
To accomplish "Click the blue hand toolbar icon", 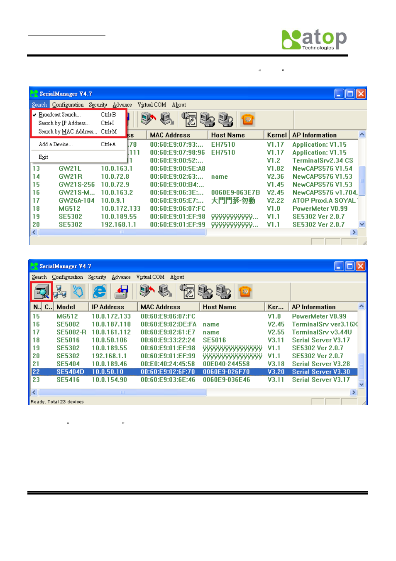I will 78,291.
